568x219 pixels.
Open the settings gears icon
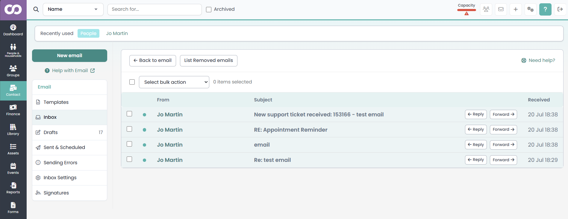point(531,9)
